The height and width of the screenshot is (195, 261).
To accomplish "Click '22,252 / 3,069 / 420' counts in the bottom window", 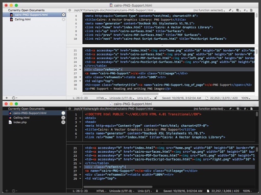I will [225, 191].
